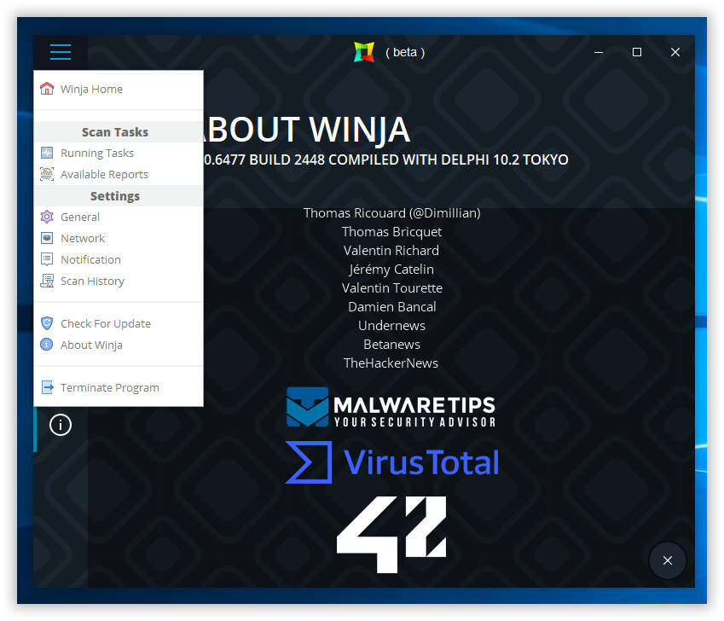Click the Winja colorful logo in title bar

tap(364, 52)
